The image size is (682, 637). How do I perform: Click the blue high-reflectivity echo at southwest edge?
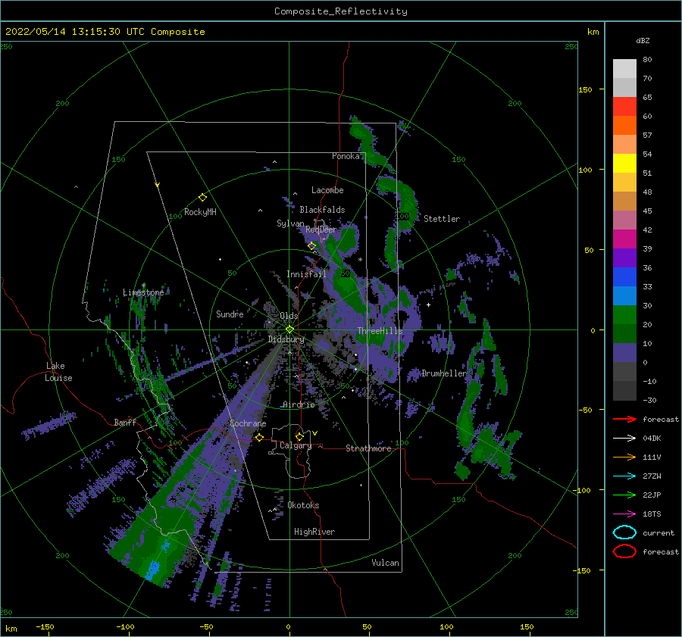(152, 570)
